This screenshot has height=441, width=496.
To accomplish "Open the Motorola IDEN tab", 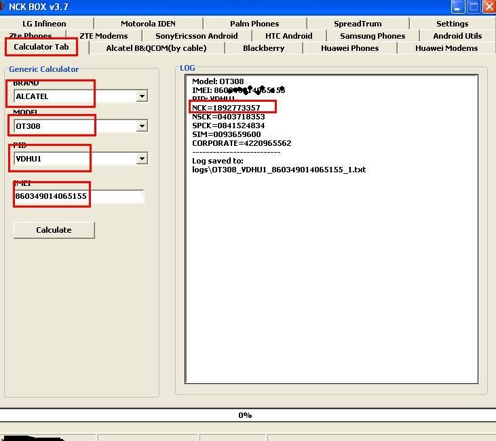I will (148, 24).
